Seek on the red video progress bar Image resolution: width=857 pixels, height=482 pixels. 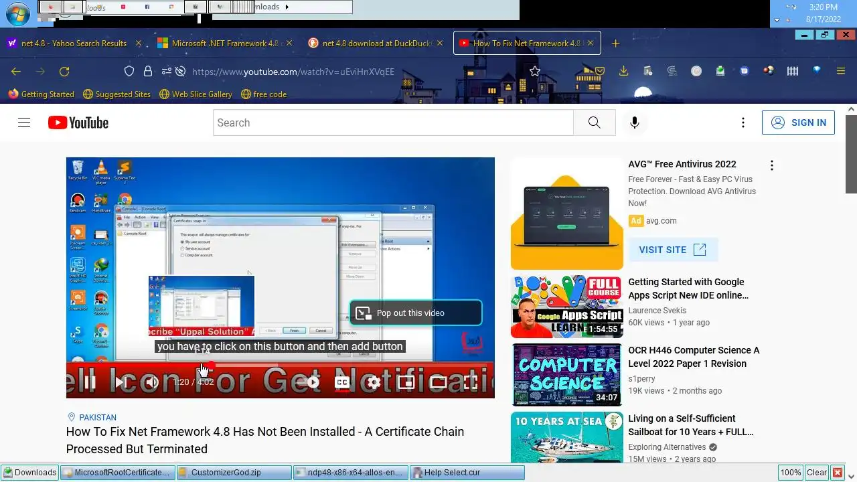[280, 365]
